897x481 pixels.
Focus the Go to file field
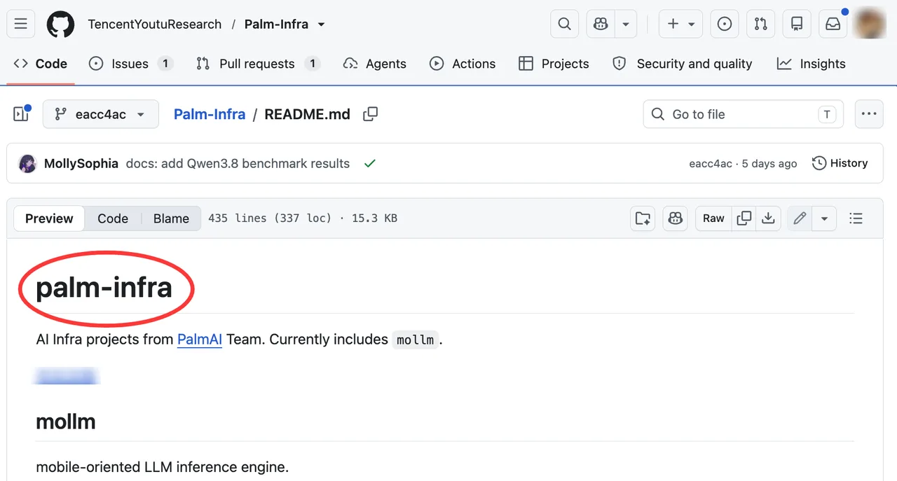(x=744, y=114)
